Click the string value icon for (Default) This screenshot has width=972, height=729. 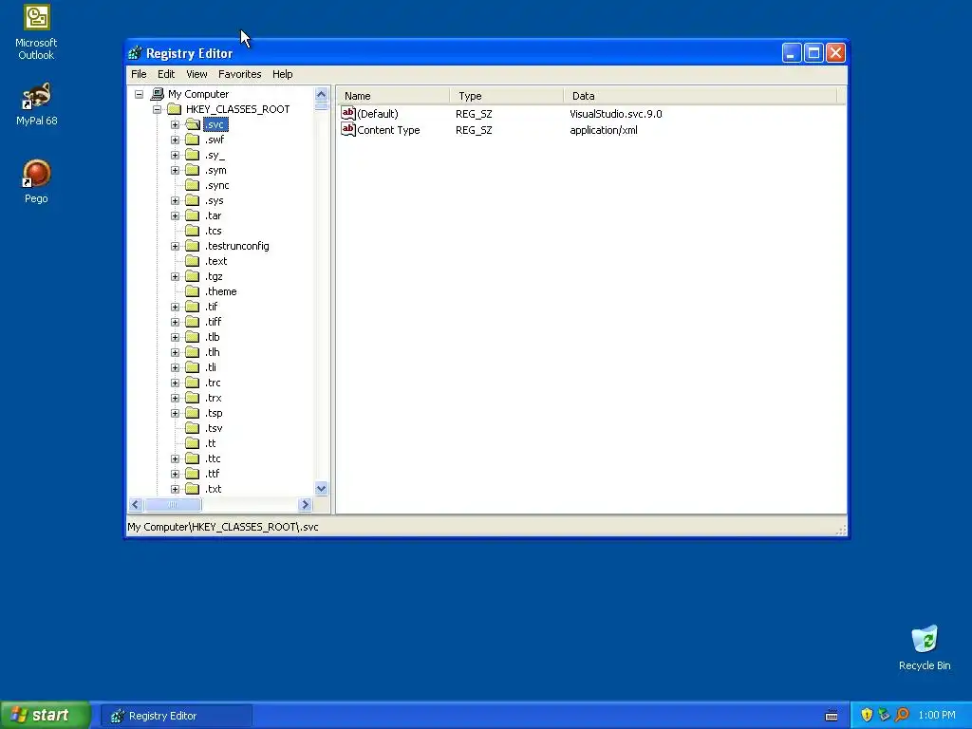point(348,114)
